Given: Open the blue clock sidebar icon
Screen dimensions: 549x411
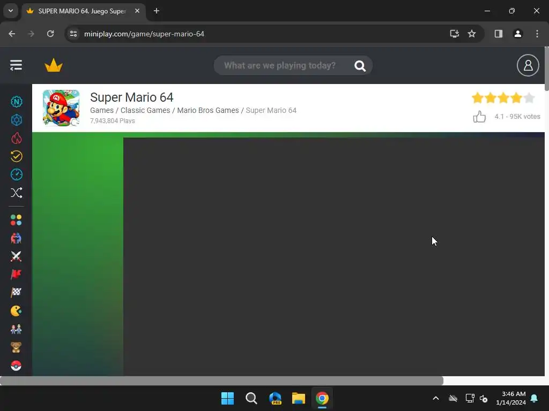Looking at the screenshot, I should pyautogui.click(x=16, y=174).
